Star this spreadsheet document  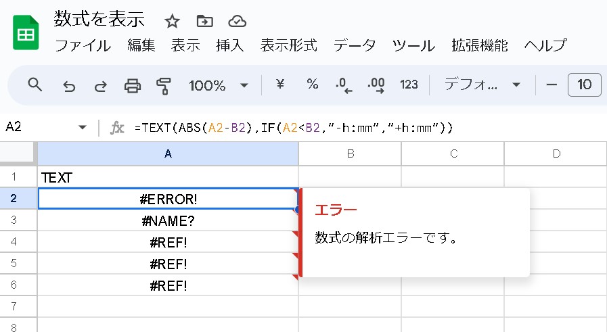click(172, 21)
